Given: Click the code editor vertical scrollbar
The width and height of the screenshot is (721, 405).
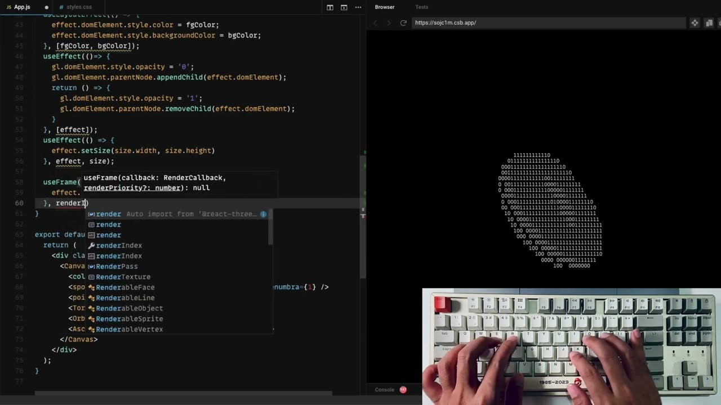Looking at the screenshot, I should click(x=363, y=217).
